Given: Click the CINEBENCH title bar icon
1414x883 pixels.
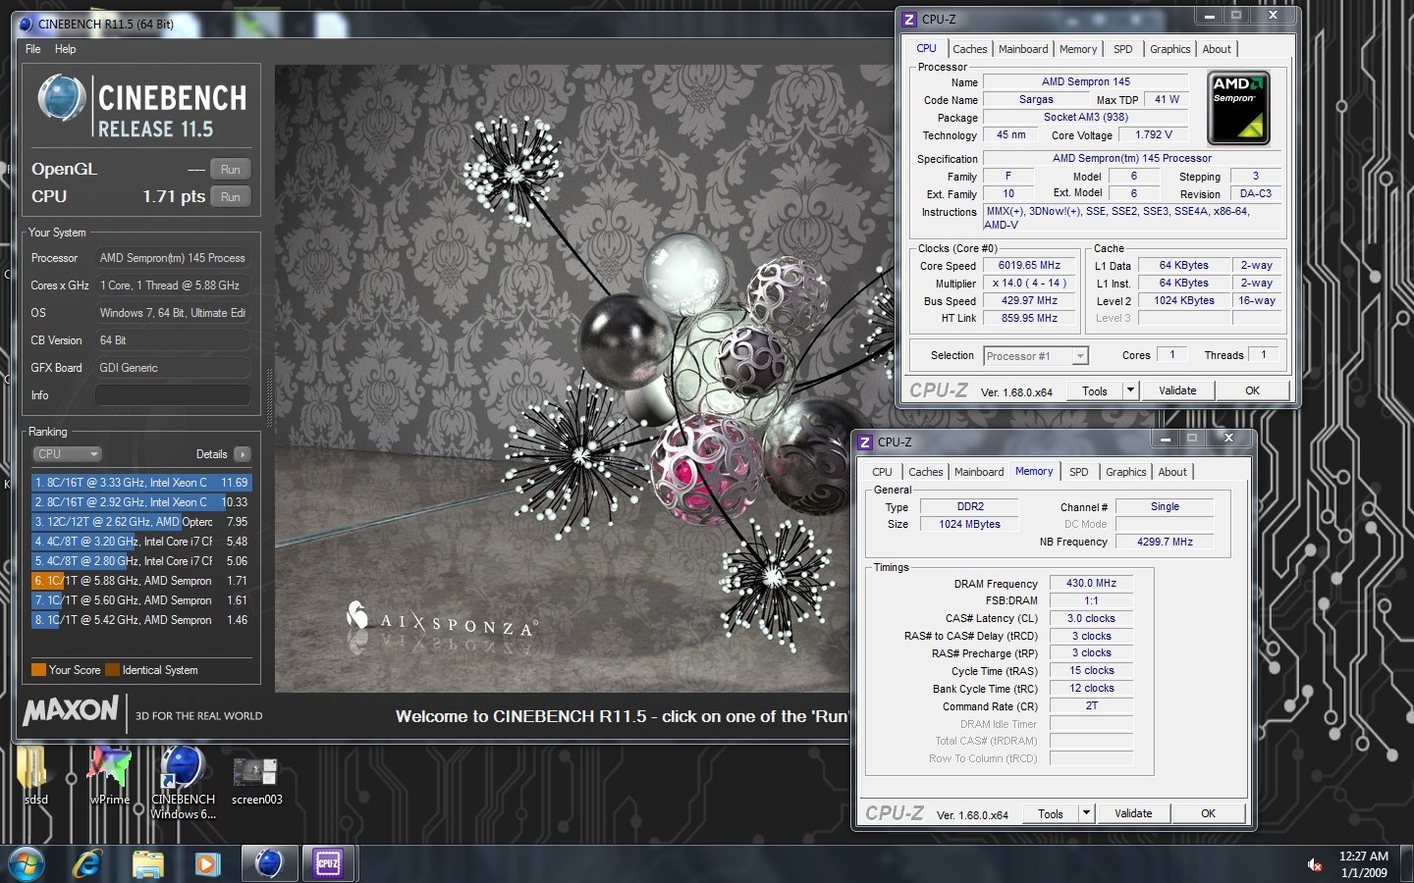Looking at the screenshot, I should (26, 25).
